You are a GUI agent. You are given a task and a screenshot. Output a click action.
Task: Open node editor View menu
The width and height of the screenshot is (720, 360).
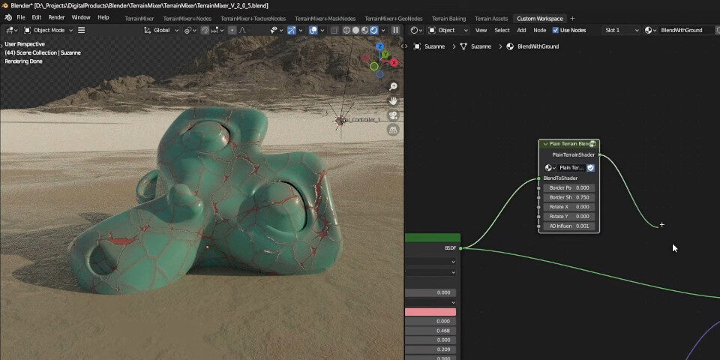(x=481, y=30)
